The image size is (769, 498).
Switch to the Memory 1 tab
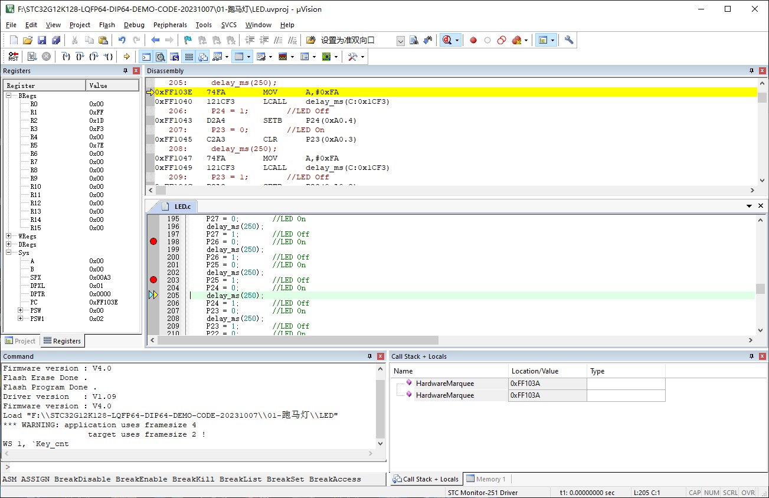tap(486, 479)
